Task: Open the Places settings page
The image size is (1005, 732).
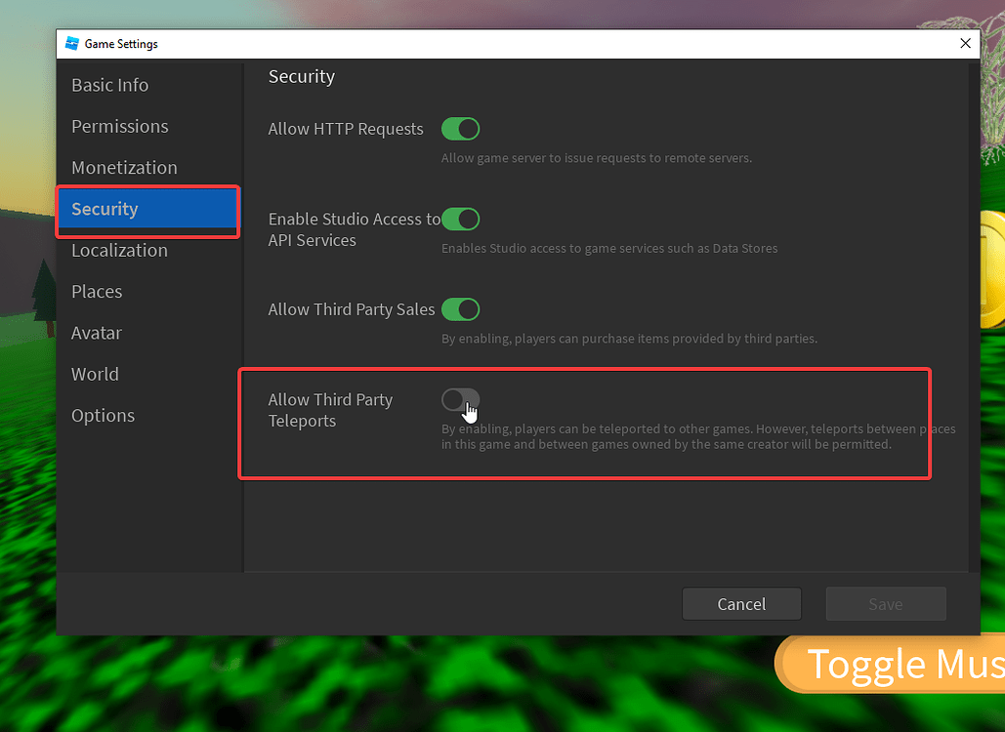Action: tap(97, 292)
